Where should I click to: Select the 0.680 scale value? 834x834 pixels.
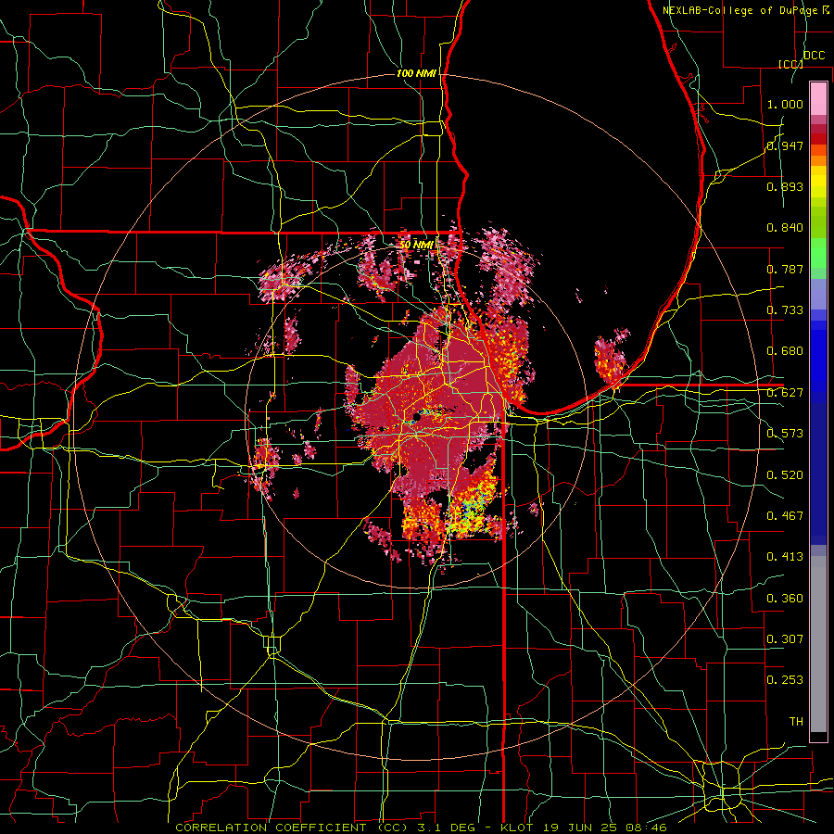point(785,351)
